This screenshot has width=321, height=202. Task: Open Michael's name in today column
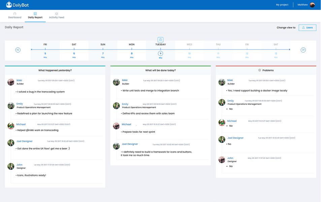tap(126, 125)
